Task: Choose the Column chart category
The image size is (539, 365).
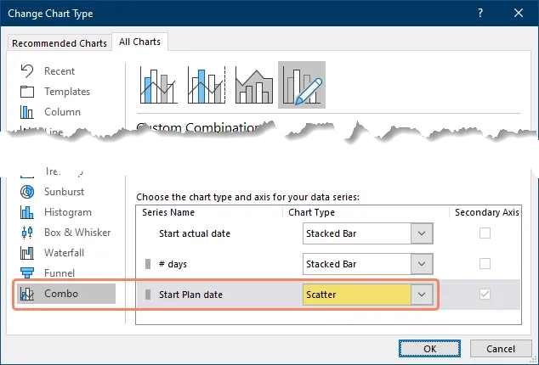Action: (x=62, y=112)
